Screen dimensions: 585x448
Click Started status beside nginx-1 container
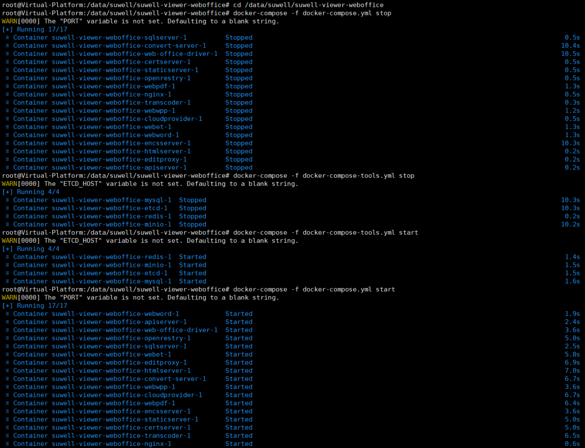tap(239, 444)
